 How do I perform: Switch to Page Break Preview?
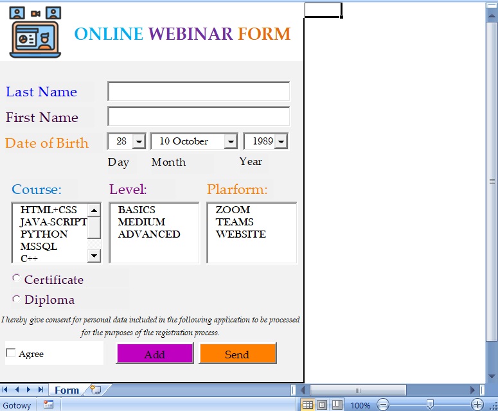click(336, 405)
